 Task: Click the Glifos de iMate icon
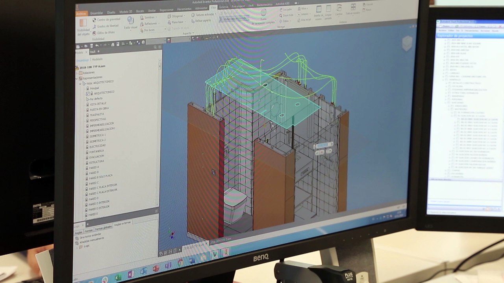tap(94, 33)
